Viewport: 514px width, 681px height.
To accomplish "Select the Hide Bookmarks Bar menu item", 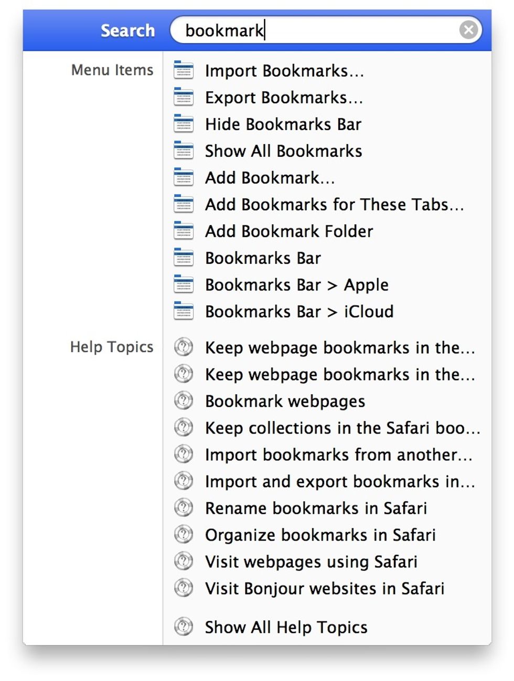I will click(283, 124).
